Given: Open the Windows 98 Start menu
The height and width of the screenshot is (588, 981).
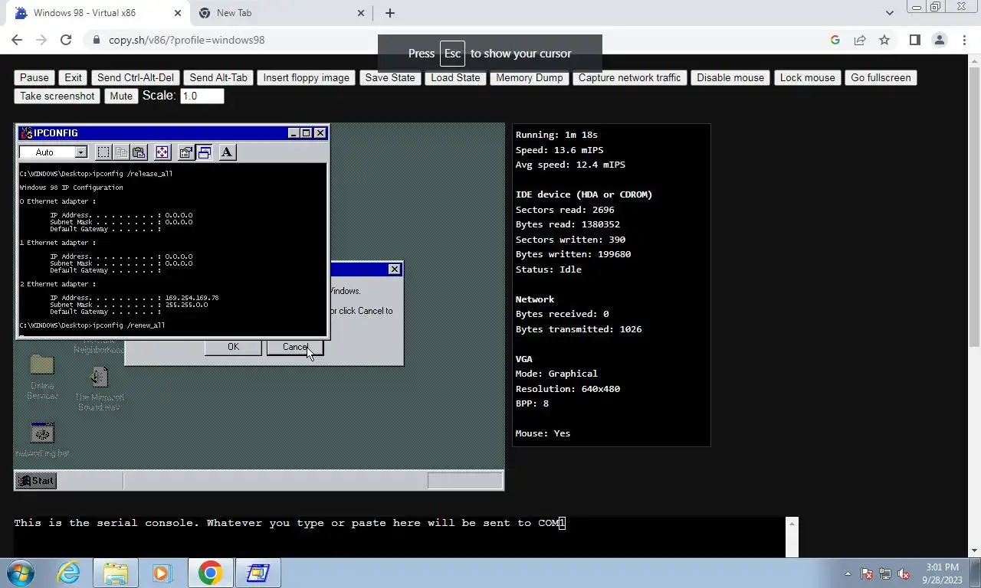Looking at the screenshot, I should click(x=36, y=481).
